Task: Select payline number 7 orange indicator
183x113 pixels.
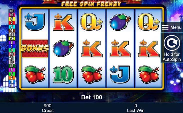Action: point(12,78)
